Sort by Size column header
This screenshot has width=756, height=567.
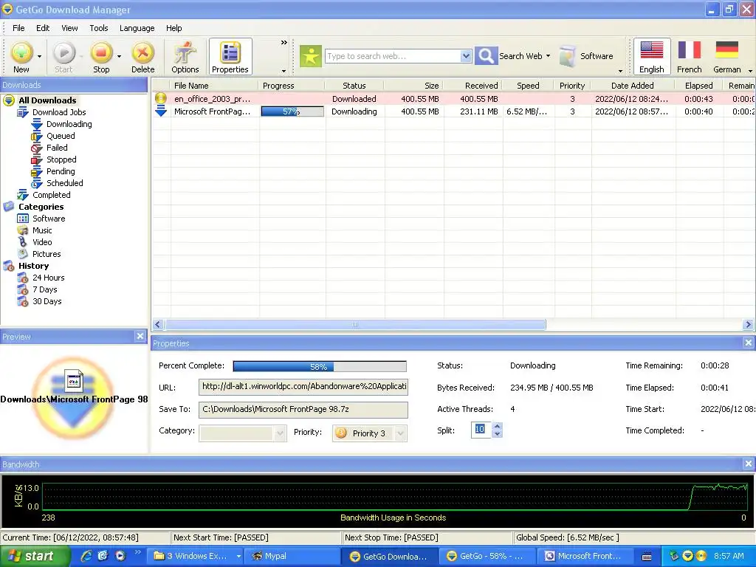(413, 86)
